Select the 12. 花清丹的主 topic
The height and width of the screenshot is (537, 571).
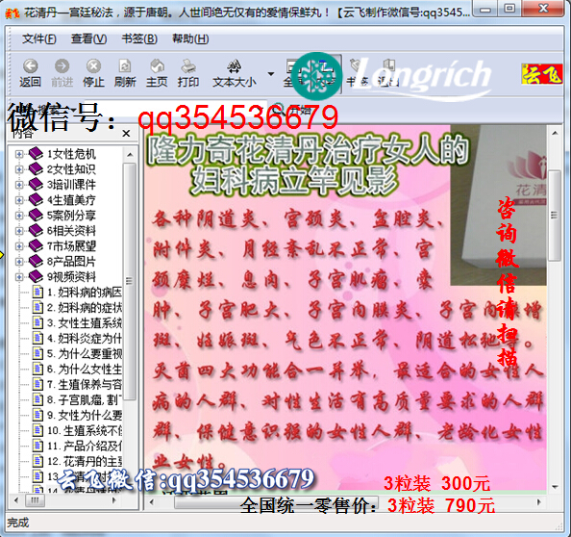tap(85, 461)
